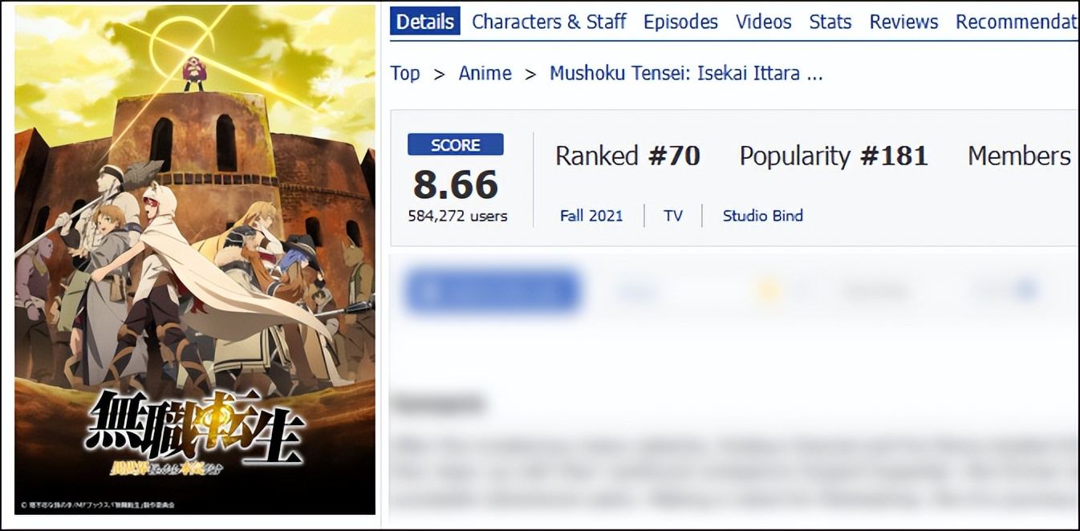Click the TV type link
Screen dimensions: 1080x531
(x=673, y=216)
